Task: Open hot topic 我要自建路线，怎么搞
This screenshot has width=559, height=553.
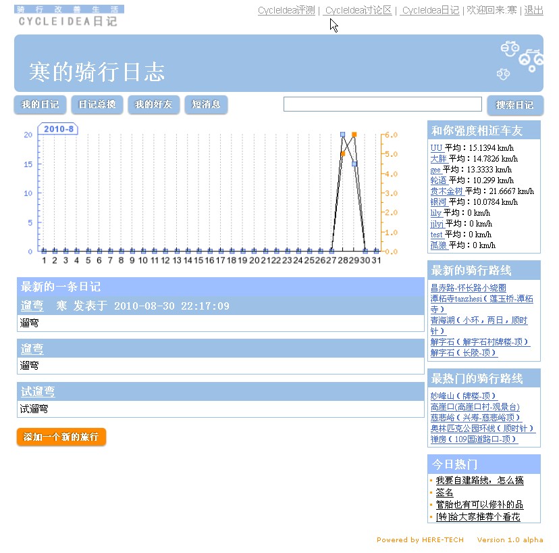Action: (x=479, y=481)
